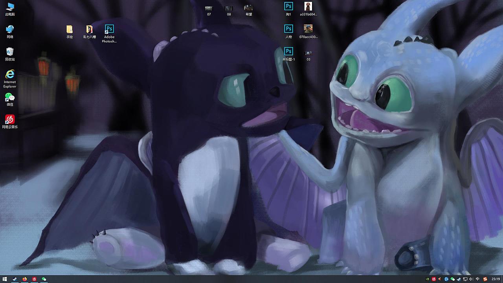The height and width of the screenshot is (283, 503).
Task: Select the 网易云音乐 desktop shortcut
Action: (10, 122)
